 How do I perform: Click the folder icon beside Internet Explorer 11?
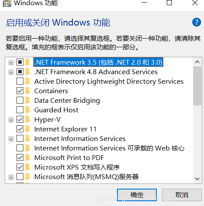[27, 129]
